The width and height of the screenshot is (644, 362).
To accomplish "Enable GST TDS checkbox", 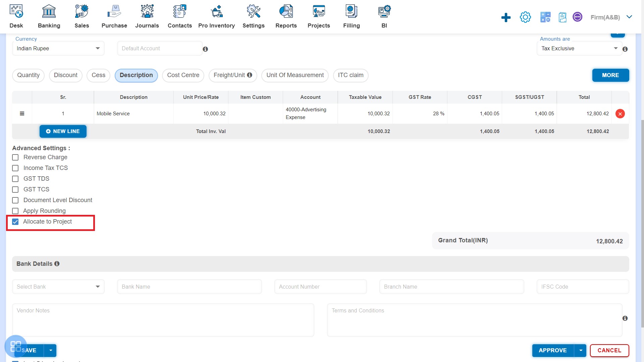I will [x=15, y=179].
